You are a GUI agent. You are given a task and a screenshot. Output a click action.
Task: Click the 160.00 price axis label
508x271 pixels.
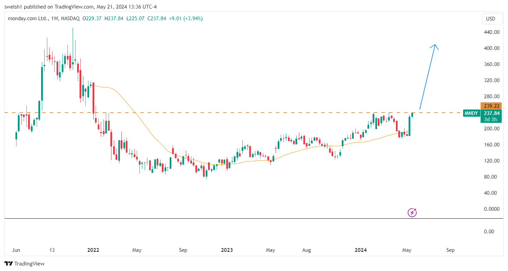tap(491, 145)
